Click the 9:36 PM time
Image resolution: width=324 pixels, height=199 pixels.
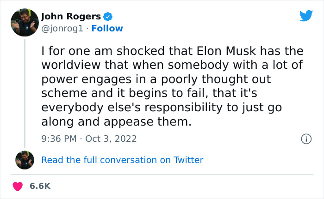click(59, 139)
